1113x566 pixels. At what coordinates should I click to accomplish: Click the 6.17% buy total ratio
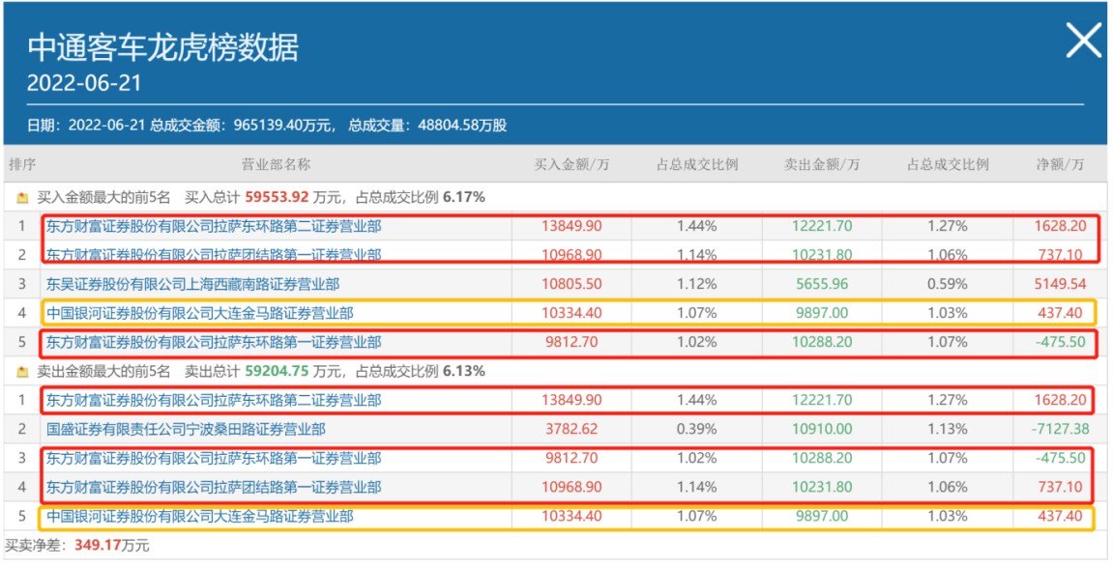click(464, 197)
